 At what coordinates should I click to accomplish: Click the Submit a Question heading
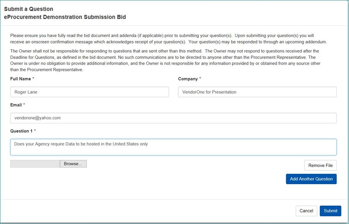click(x=28, y=9)
